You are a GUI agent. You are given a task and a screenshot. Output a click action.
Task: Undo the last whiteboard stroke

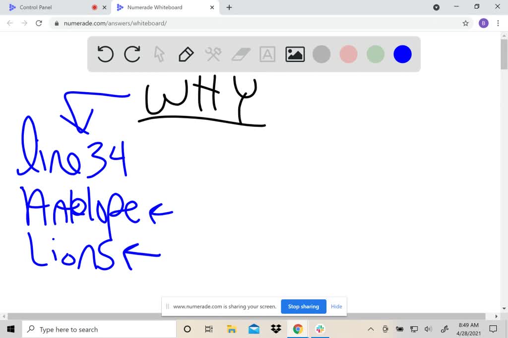pyautogui.click(x=105, y=54)
